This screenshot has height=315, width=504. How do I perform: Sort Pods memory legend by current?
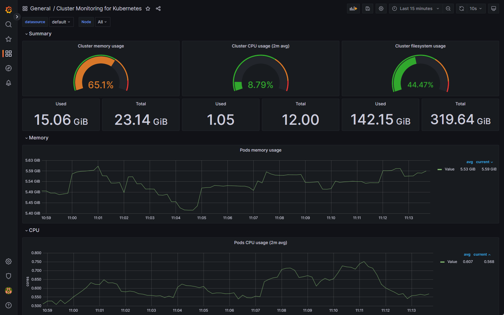pyautogui.click(x=484, y=162)
